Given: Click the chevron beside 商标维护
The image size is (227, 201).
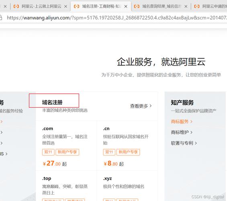Looking at the screenshot, I should 191,132.
